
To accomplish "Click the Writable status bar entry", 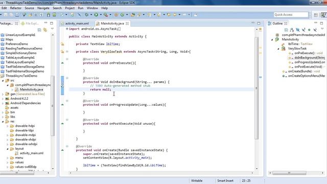I will (x=197, y=180).
